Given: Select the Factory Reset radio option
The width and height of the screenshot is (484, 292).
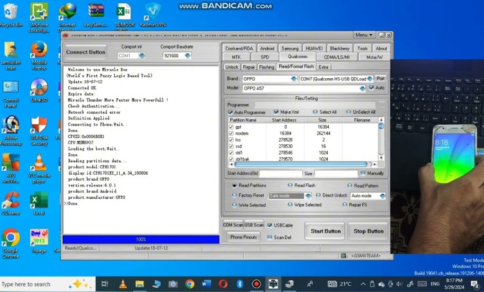Looking at the screenshot, I should 235,195.
